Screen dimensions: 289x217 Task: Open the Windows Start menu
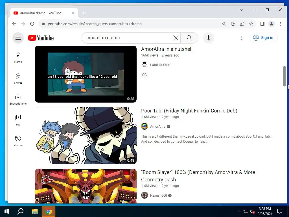click(x=7, y=211)
